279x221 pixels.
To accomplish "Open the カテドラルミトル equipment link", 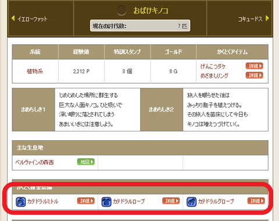I will pyautogui.click(x=42, y=201).
